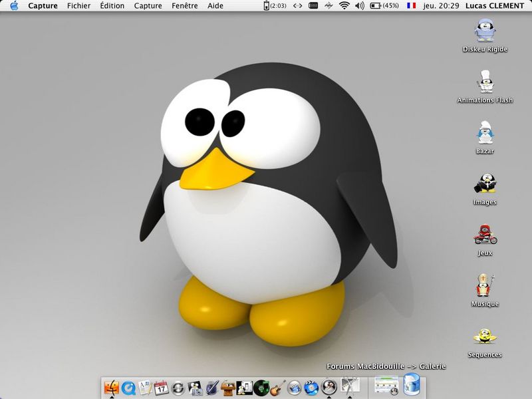Click the clock showing jeu. 20:29

[x=441, y=6]
